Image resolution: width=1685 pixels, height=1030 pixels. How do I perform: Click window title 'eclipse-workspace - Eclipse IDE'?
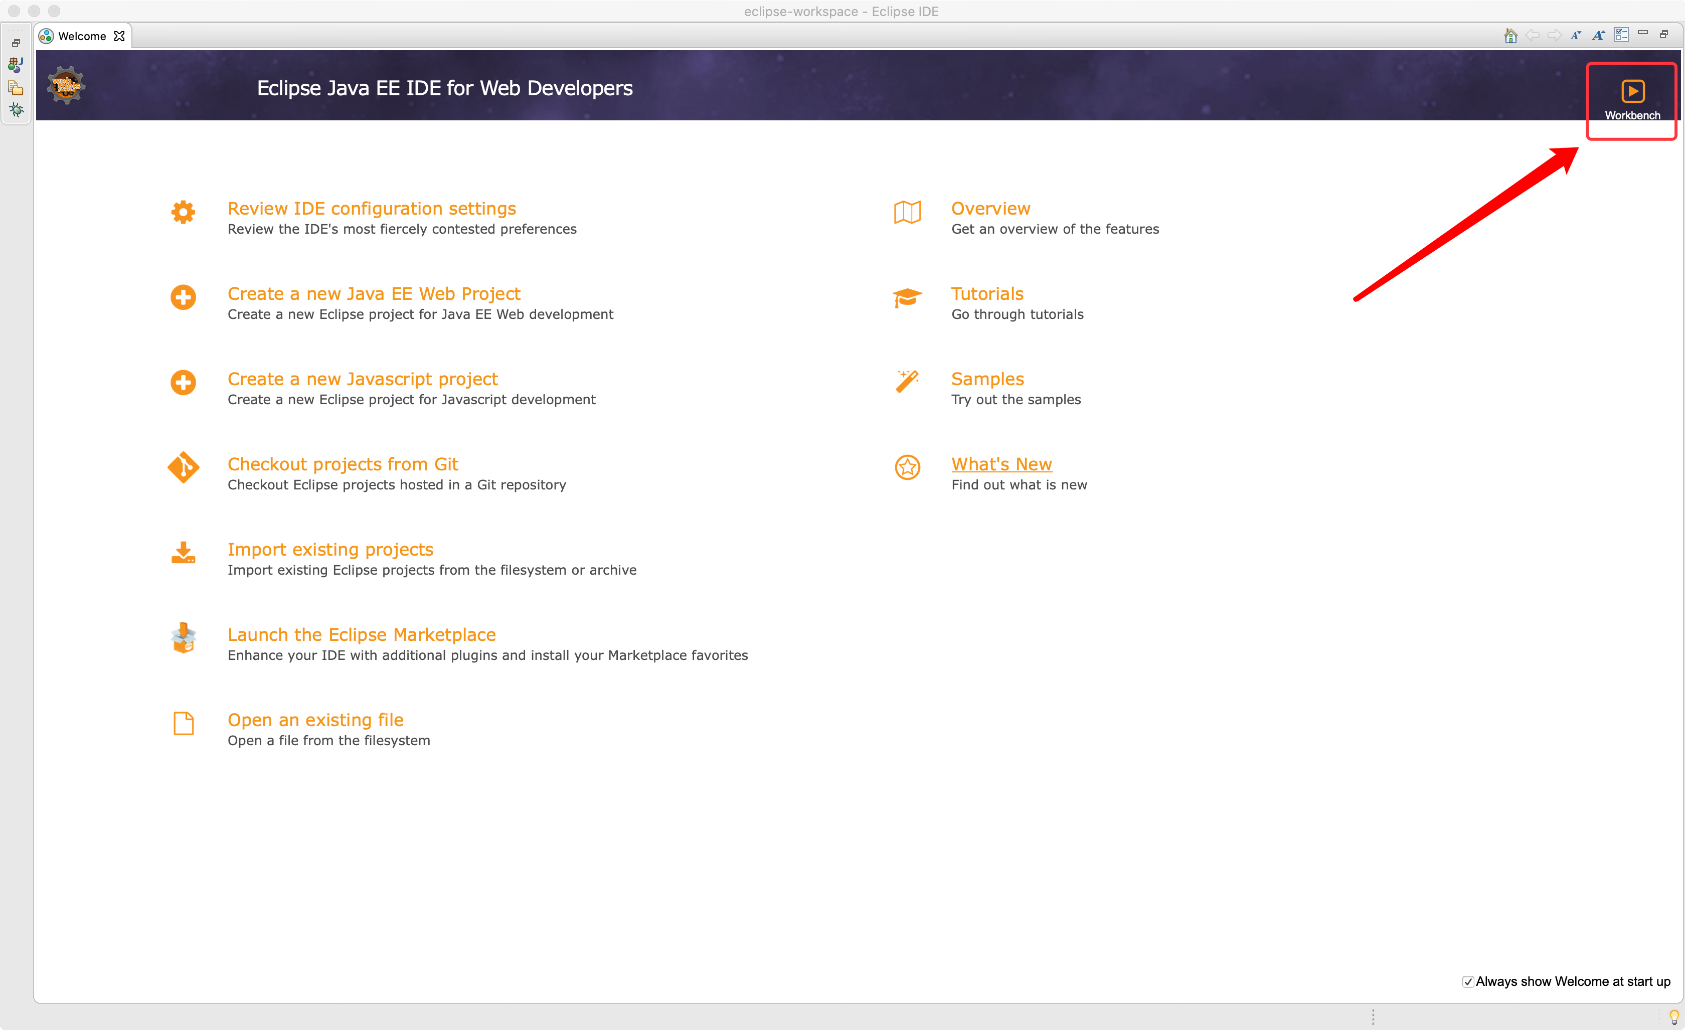841,11
